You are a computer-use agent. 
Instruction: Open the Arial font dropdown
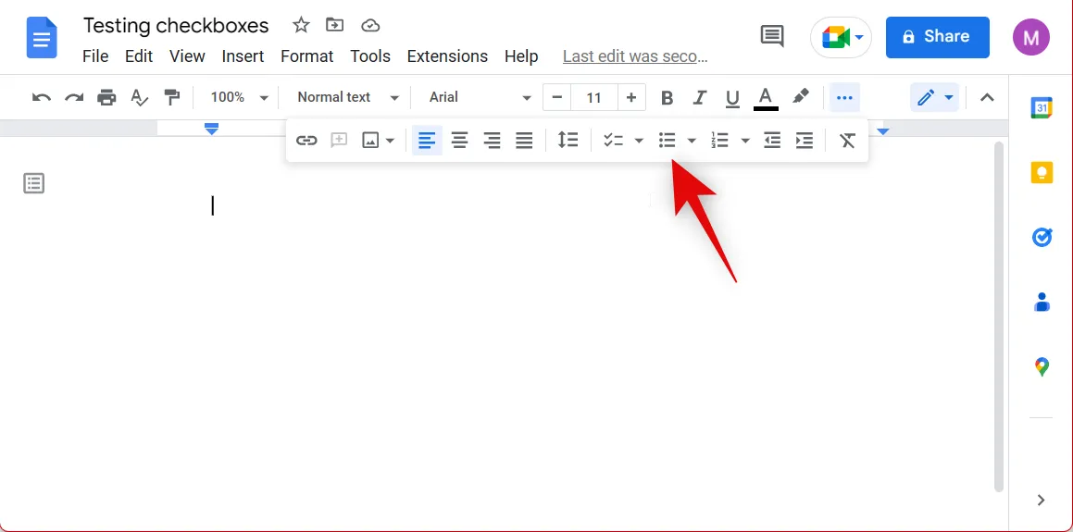[480, 98]
